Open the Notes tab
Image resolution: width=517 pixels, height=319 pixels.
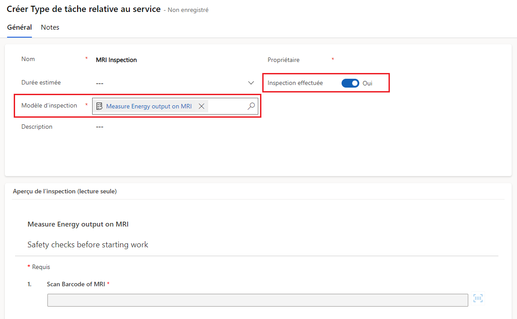coord(50,27)
